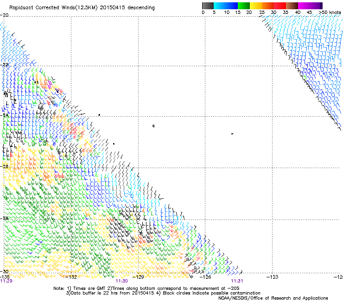This screenshot has width=343, height=301.
Task: Click the '-129' longitude axis label
Action: click(138, 277)
